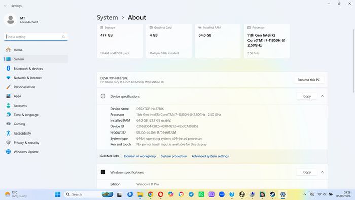Open Time & language settings
This screenshot has width=355, height=200.
(36, 115)
